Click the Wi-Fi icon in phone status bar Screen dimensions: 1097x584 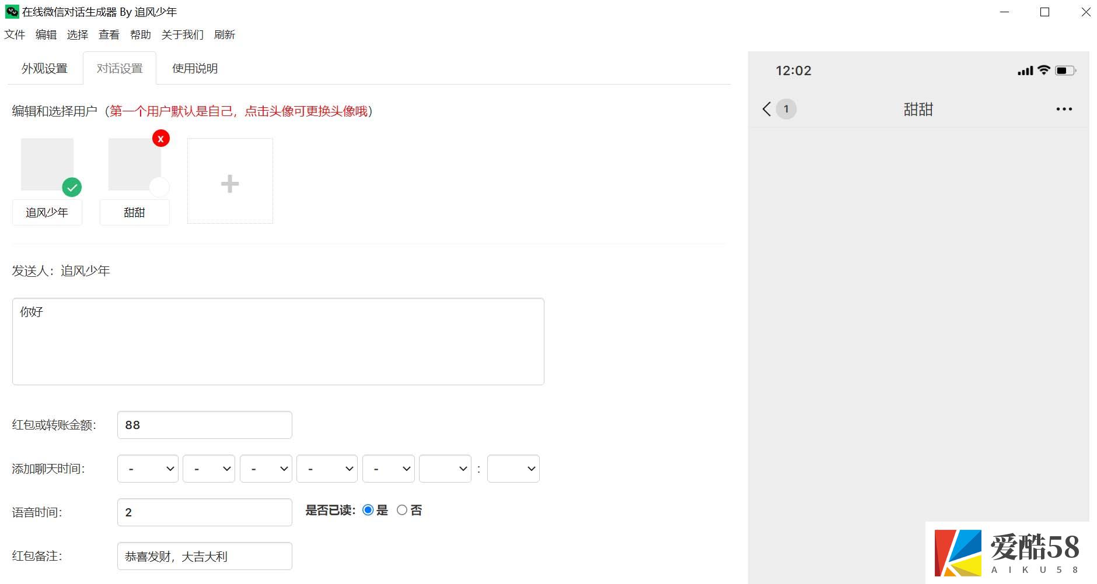(x=1044, y=70)
